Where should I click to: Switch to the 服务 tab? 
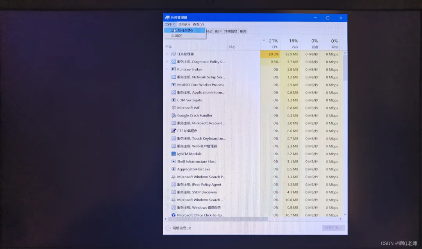tap(243, 31)
